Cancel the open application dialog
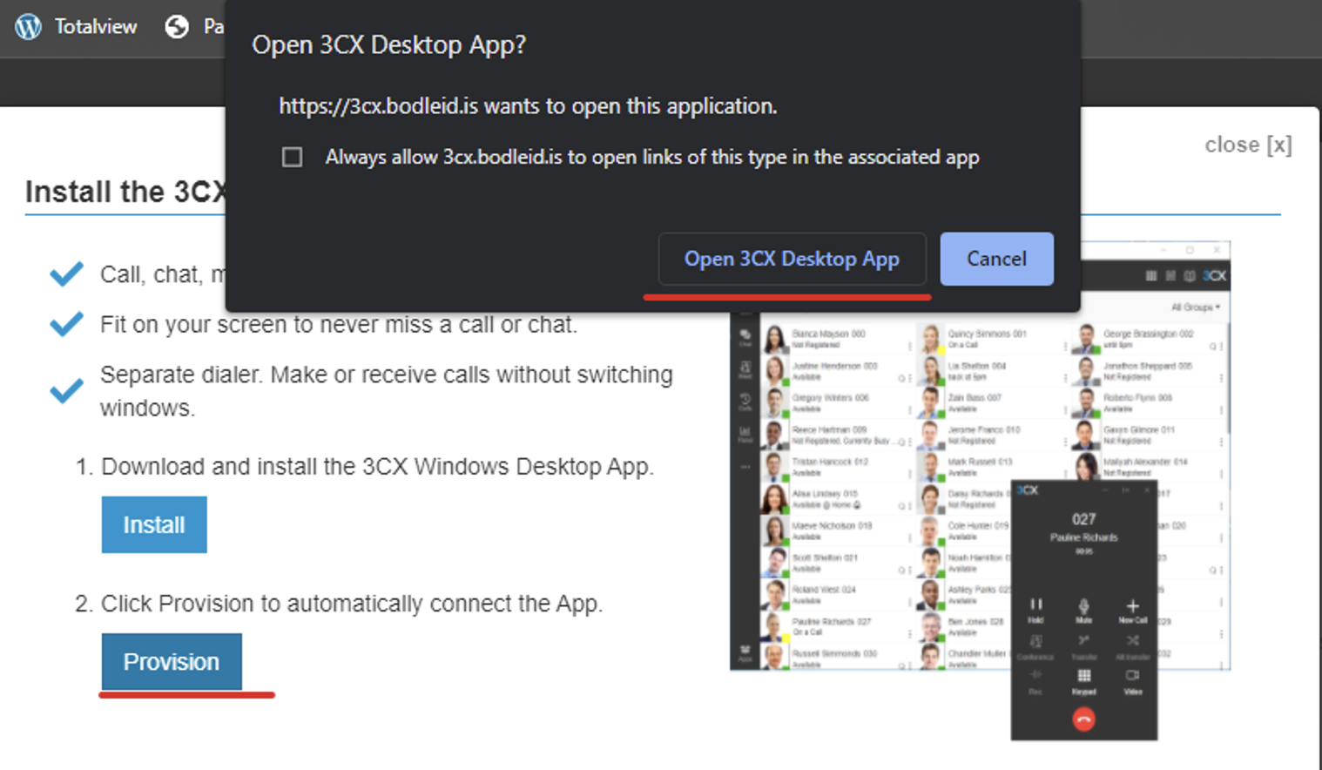1322x770 pixels. 996,259
